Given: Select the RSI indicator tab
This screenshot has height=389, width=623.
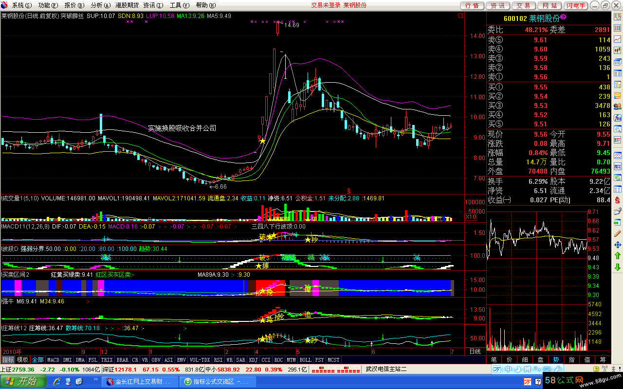Looking at the screenshot, I should pyautogui.click(x=217, y=360).
